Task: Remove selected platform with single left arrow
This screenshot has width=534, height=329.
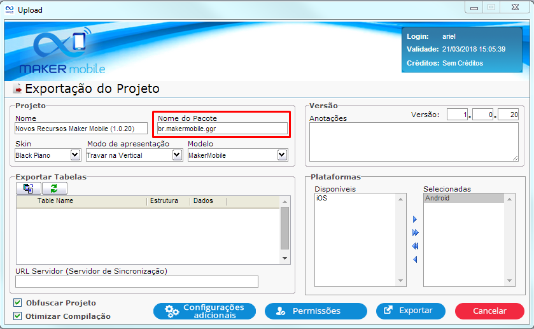Action: pyautogui.click(x=415, y=259)
